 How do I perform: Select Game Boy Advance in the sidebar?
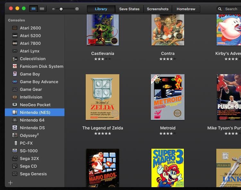point(39,82)
